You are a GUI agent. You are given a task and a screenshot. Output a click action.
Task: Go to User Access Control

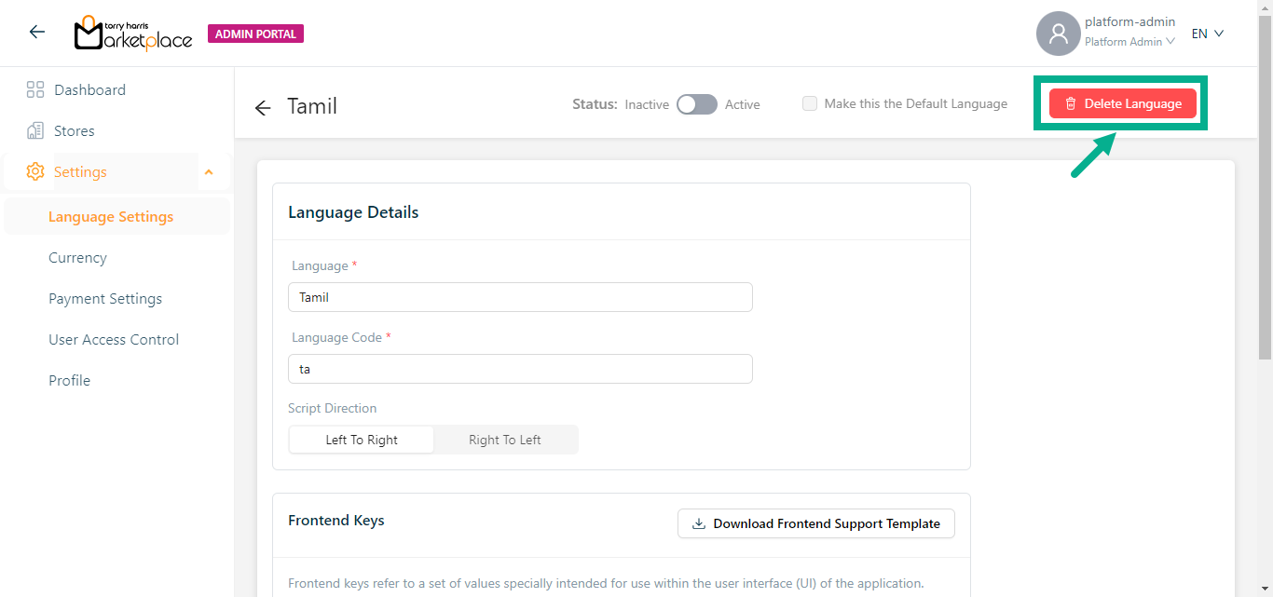pos(114,340)
